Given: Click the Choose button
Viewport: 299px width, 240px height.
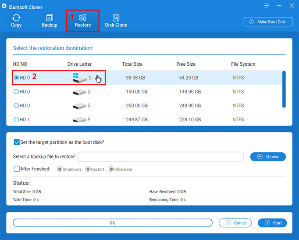Looking at the screenshot, I should click(x=268, y=157).
